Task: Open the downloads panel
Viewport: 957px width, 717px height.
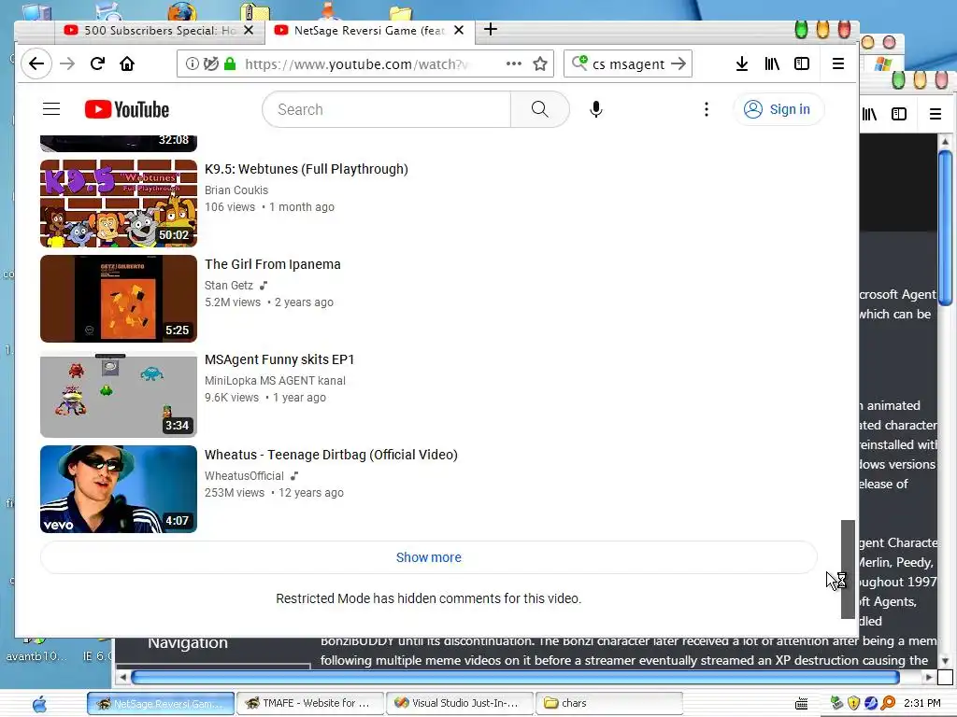Action: pos(741,64)
